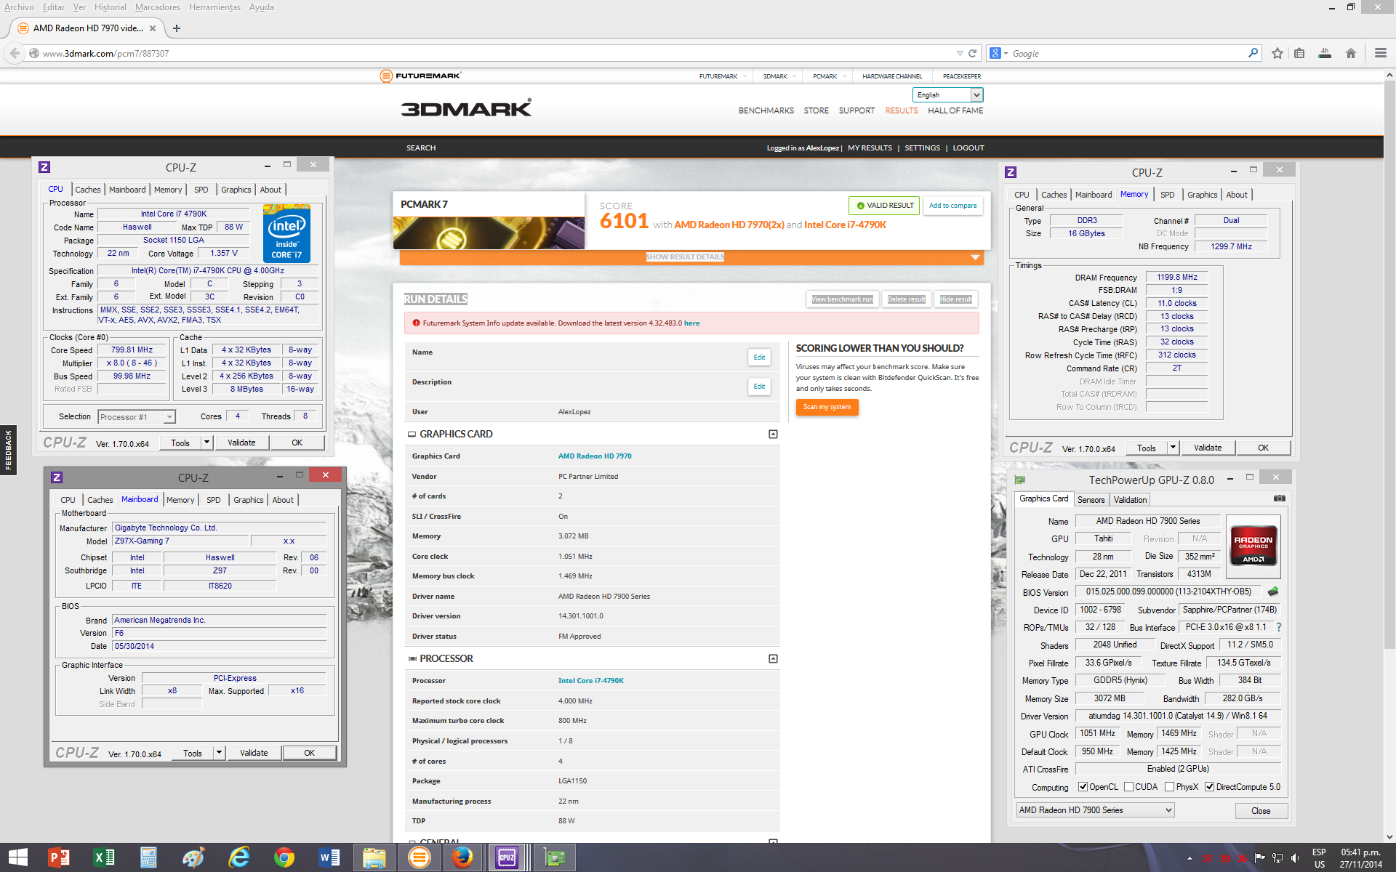Click the Futuremark logo in the top bar
1396x872 pixels.
tap(420, 76)
